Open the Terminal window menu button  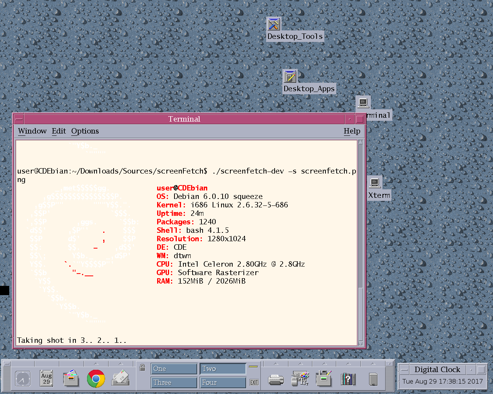[19, 119]
